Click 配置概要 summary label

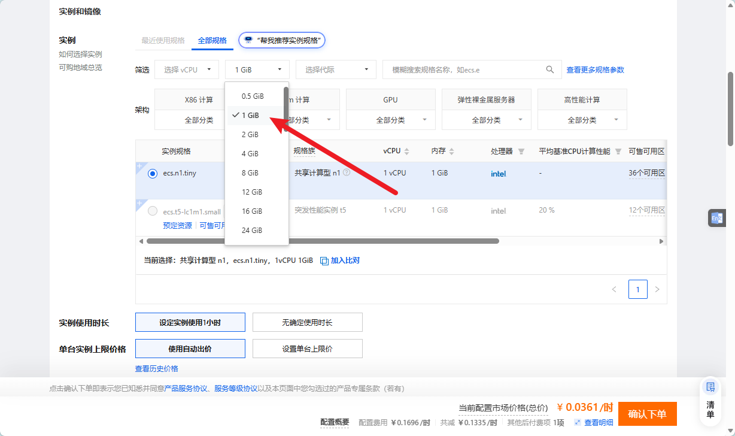click(335, 422)
